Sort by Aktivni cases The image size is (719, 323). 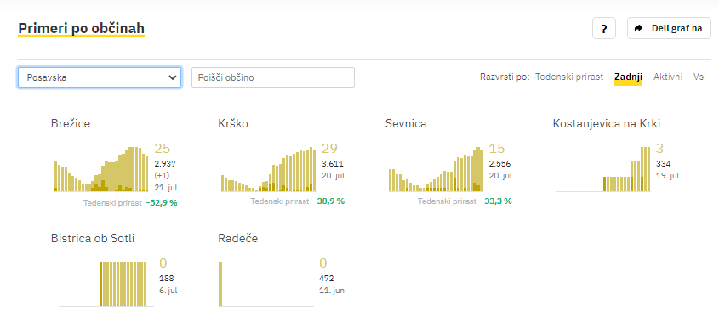pyautogui.click(x=668, y=77)
